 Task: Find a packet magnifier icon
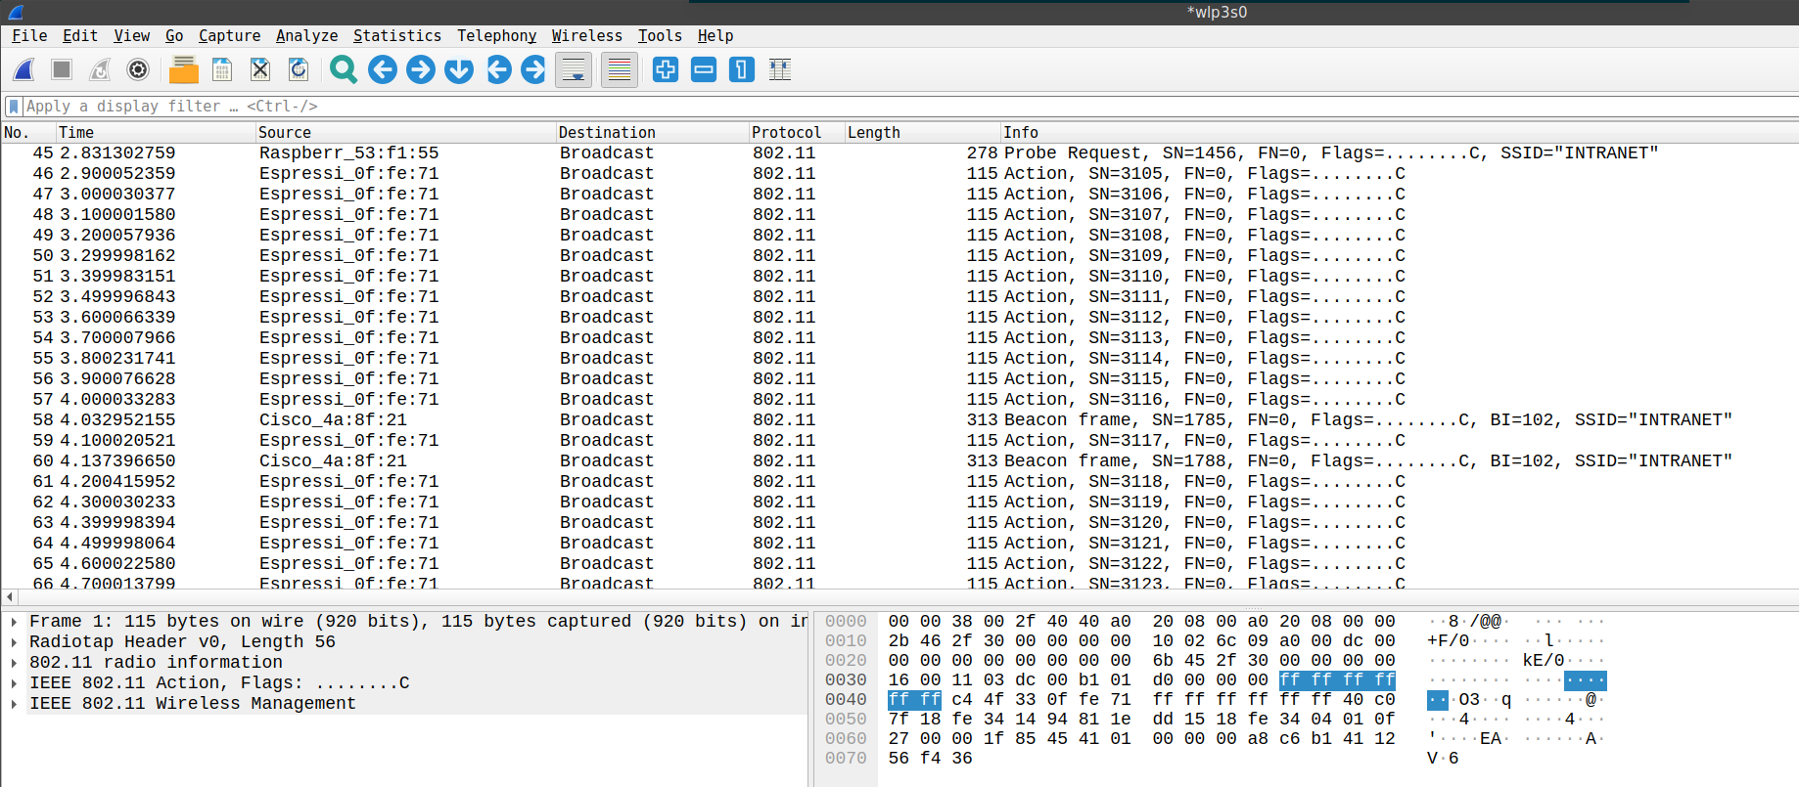click(344, 69)
